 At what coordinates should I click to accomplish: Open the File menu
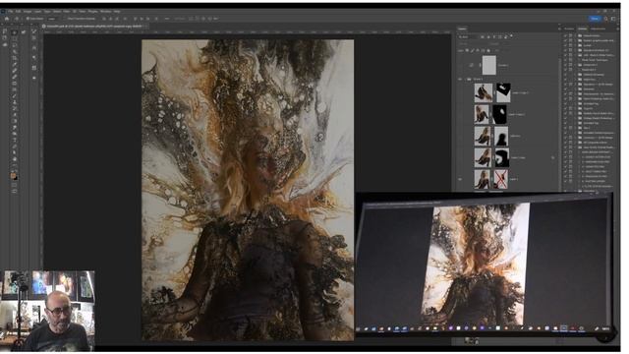pos(11,12)
